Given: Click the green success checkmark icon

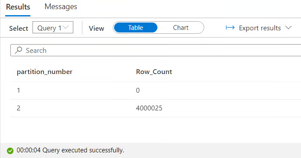Looking at the screenshot, I should point(10,151).
